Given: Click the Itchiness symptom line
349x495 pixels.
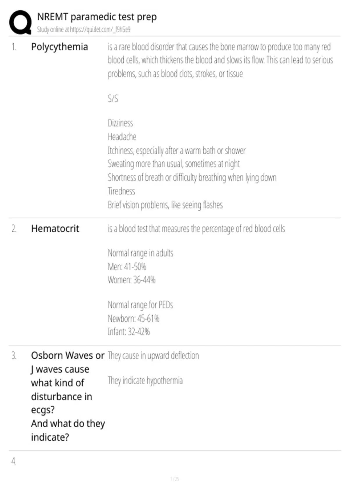Looking at the screenshot, I should click(x=177, y=151).
